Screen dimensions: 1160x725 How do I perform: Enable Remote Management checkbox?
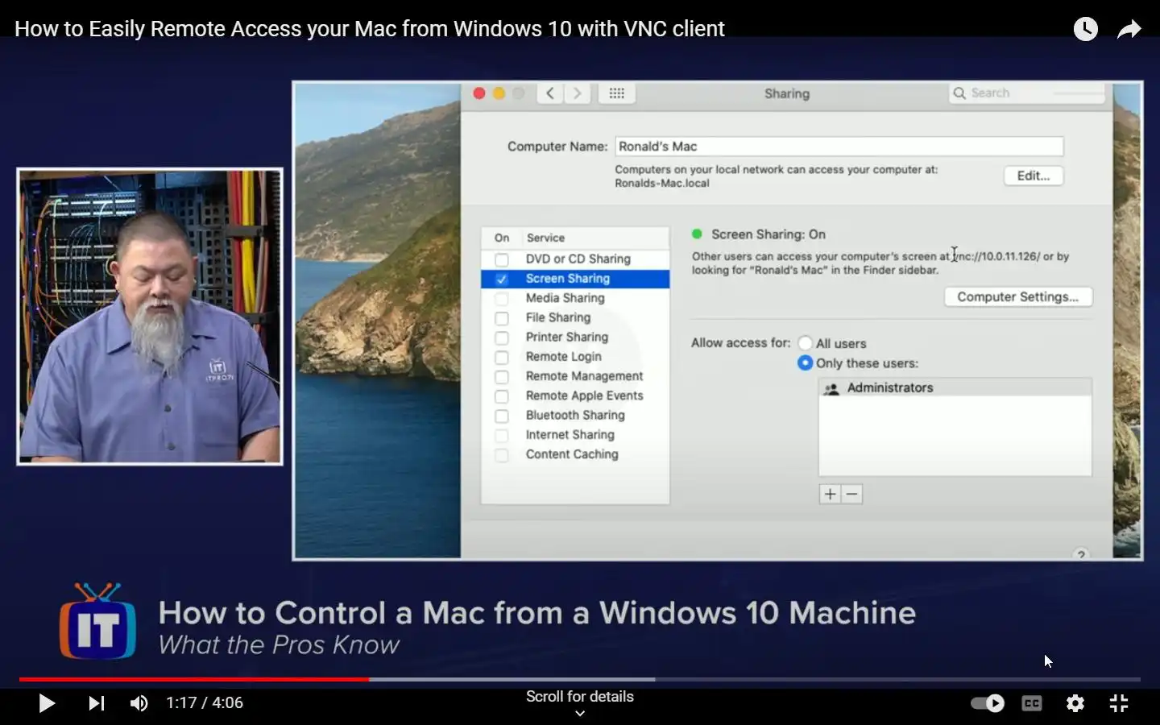click(x=502, y=376)
